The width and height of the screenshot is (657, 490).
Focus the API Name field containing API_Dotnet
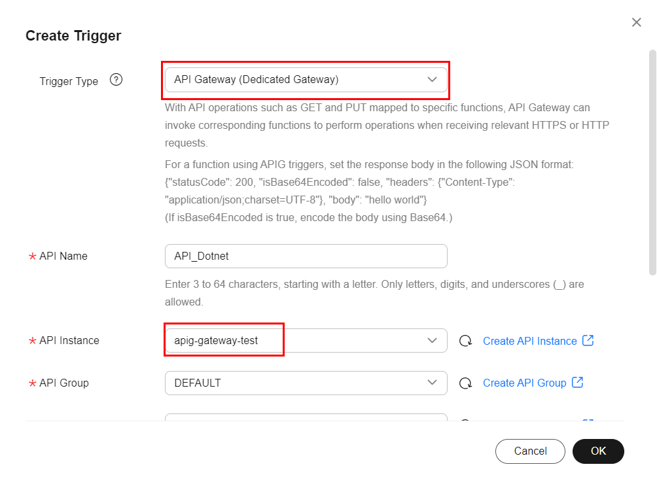click(x=306, y=256)
